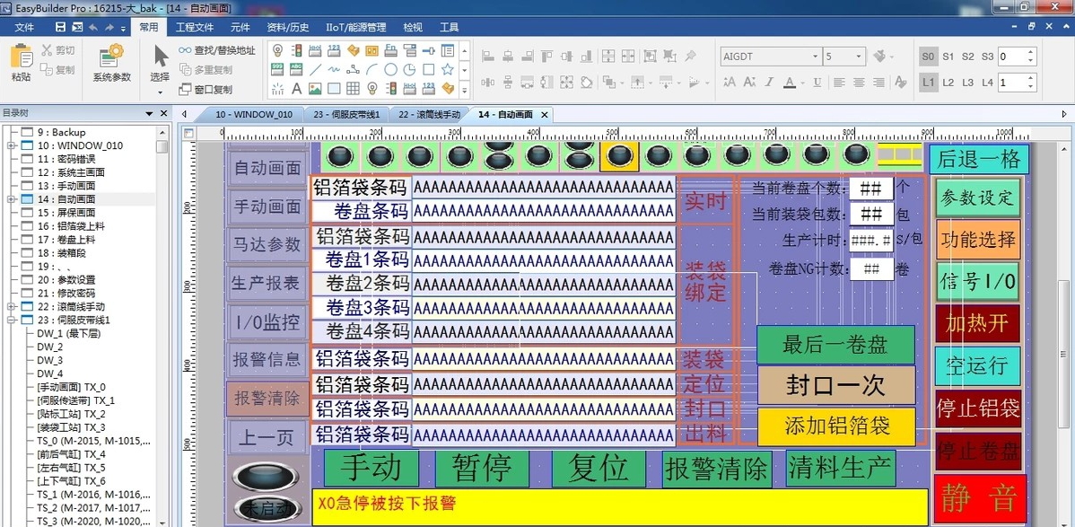The height and width of the screenshot is (527, 1075).
Task: Select the red 静音 button on canvas
Action: [979, 498]
